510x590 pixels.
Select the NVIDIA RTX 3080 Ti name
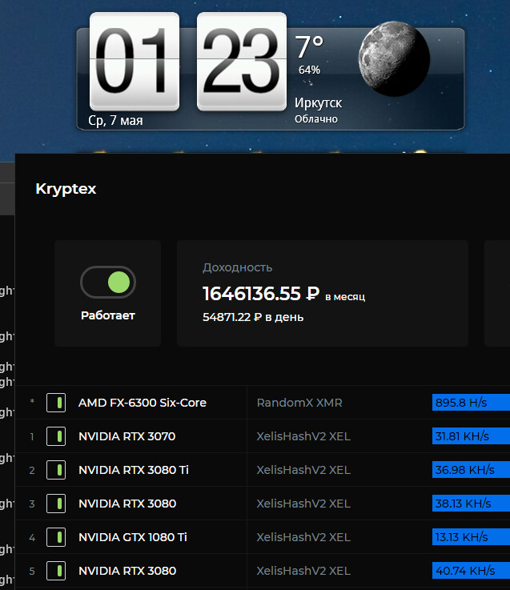point(134,470)
